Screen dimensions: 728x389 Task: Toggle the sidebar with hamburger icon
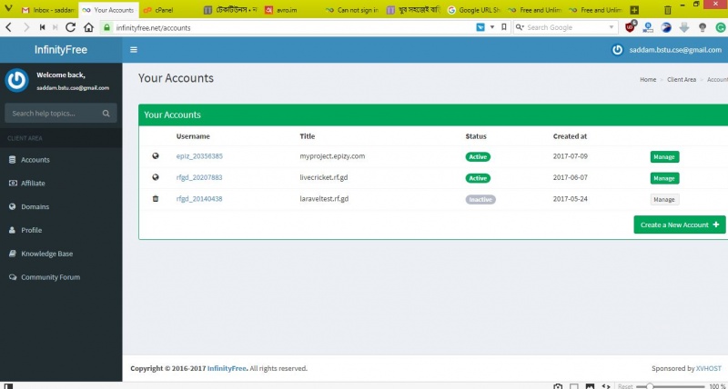click(x=134, y=50)
